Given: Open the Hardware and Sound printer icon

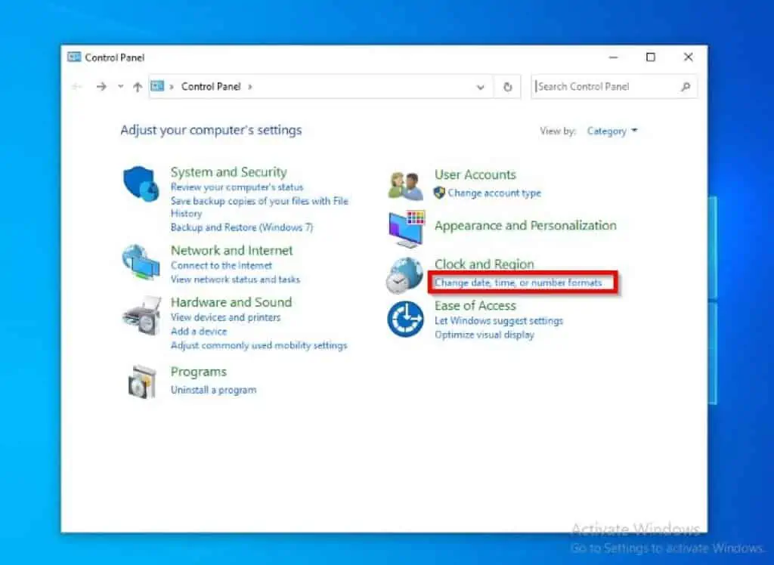Looking at the screenshot, I should click(142, 316).
